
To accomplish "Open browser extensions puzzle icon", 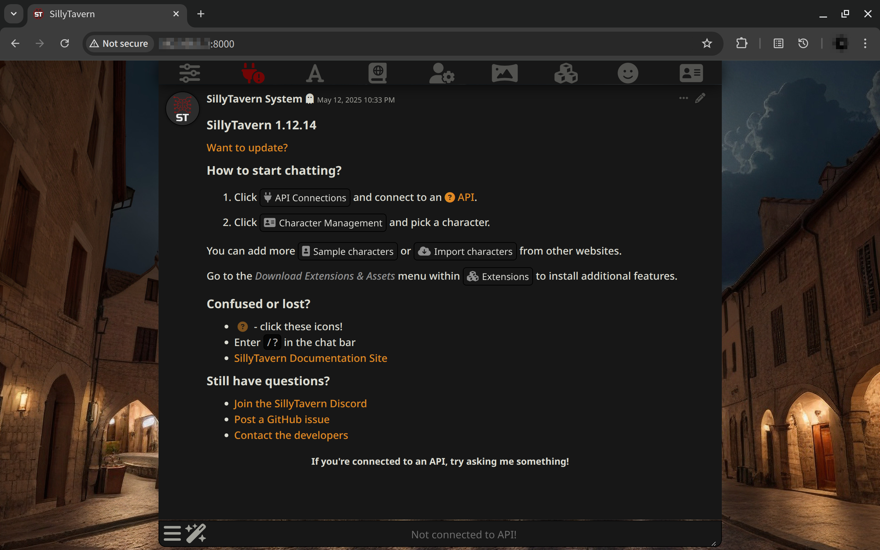I will [741, 44].
